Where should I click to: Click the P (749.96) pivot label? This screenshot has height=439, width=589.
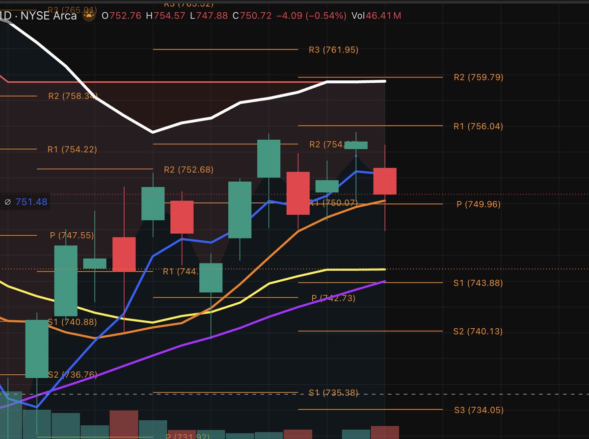pos(479,204)
